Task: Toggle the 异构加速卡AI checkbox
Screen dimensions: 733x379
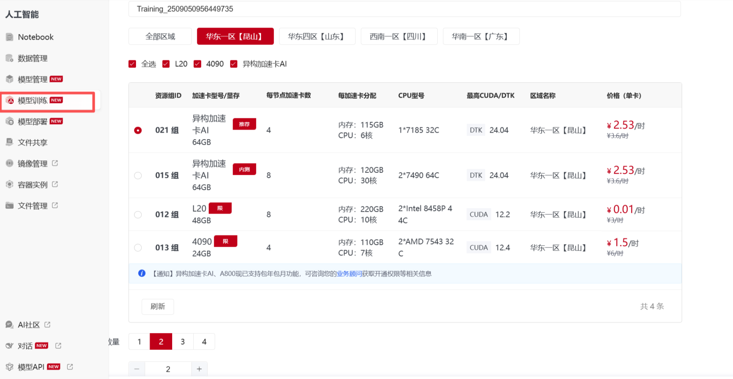Action: pos(233,64)
